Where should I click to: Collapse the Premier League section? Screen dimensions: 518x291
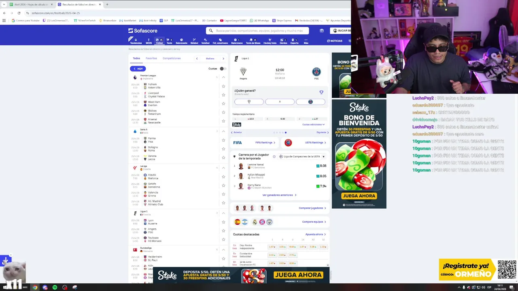coord(223,77)
